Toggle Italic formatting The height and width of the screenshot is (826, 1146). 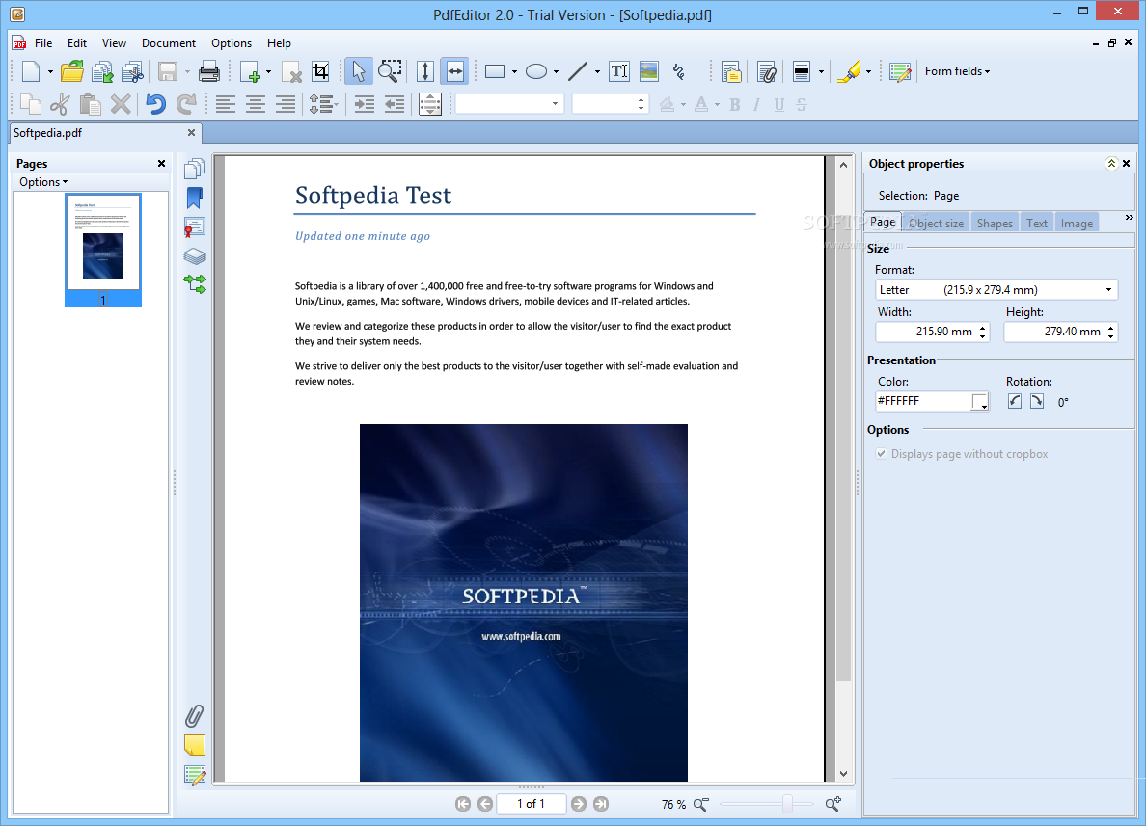756,105
